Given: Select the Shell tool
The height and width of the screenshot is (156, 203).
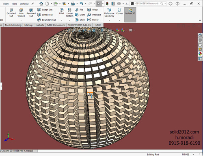Looking at the screenshot, I should [80, 20].
